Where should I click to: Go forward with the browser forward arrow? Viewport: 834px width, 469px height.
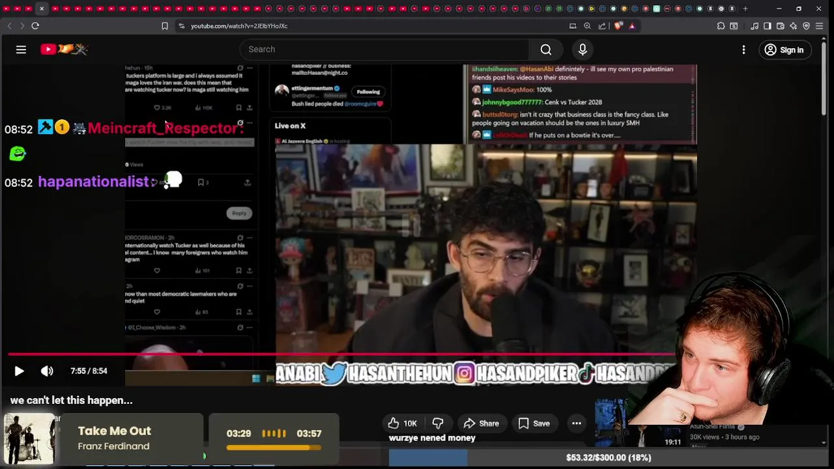coord(22,26)
